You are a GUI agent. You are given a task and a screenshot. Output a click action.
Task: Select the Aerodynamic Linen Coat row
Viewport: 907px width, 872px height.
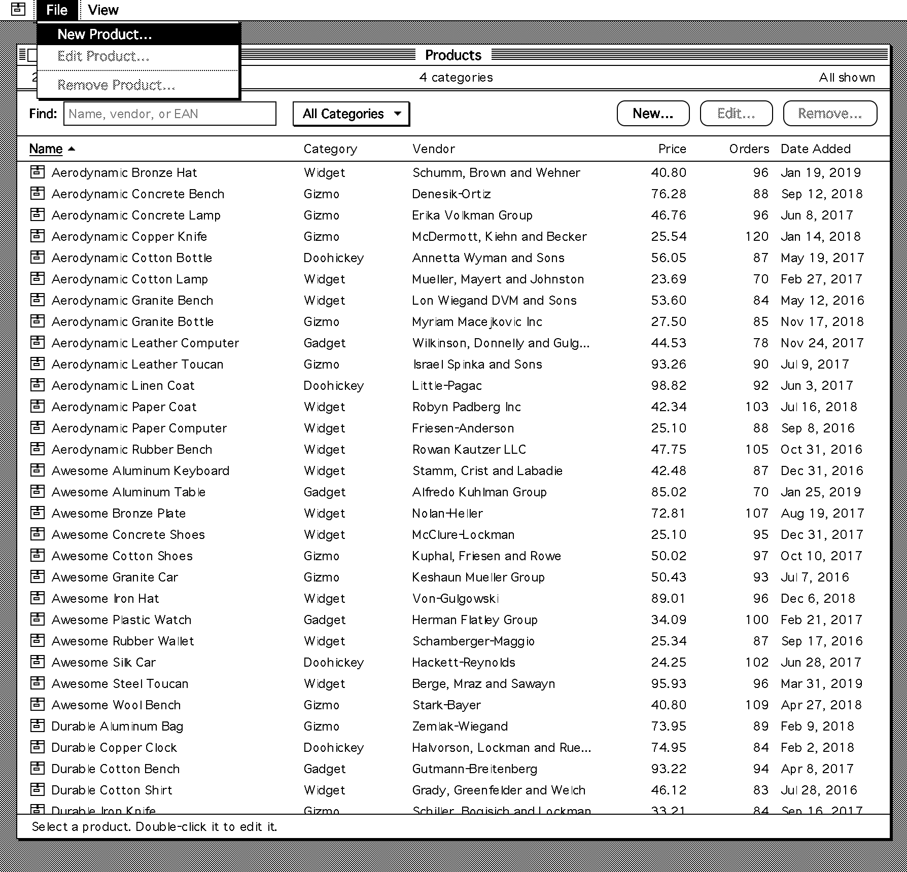453,385
